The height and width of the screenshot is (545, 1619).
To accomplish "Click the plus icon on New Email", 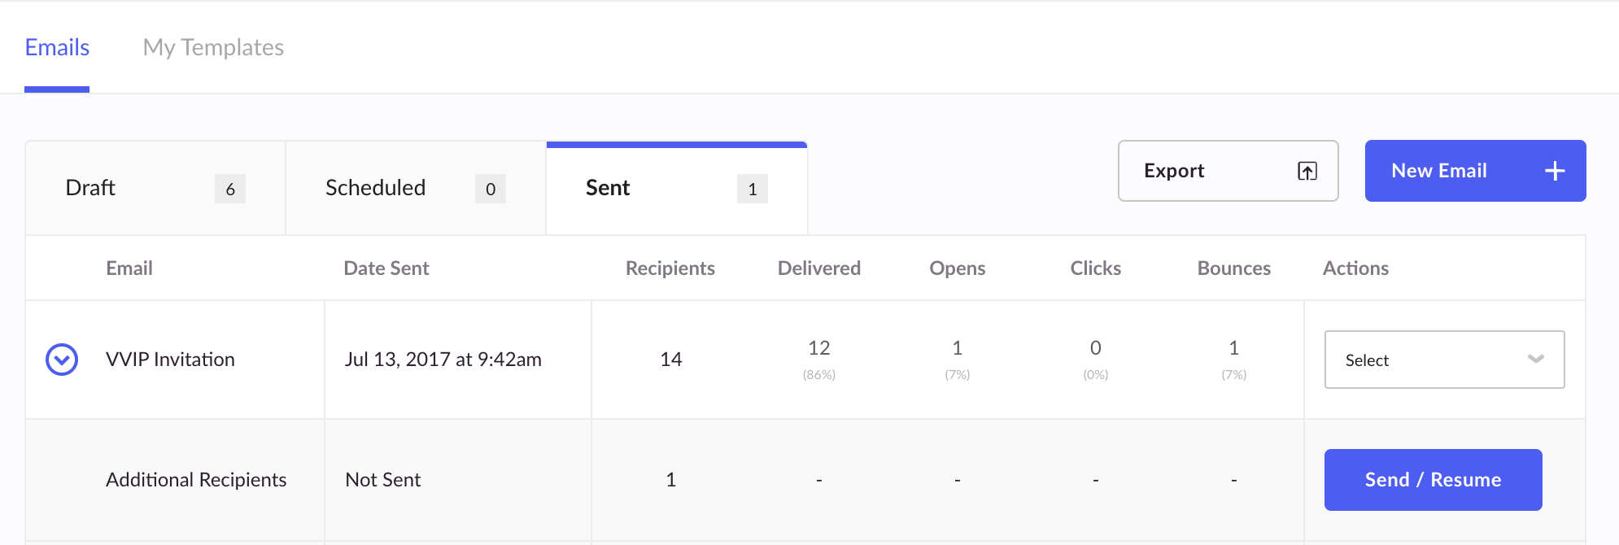I will coord(1555,171).
